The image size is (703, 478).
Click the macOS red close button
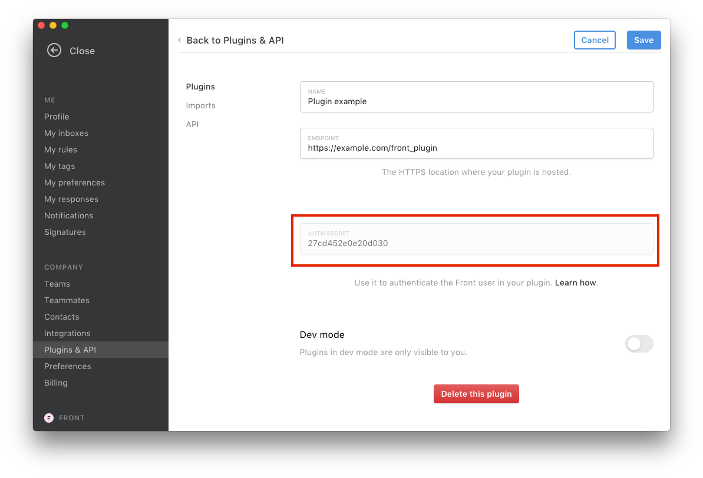pyautogui.click(x=41, y=25)
